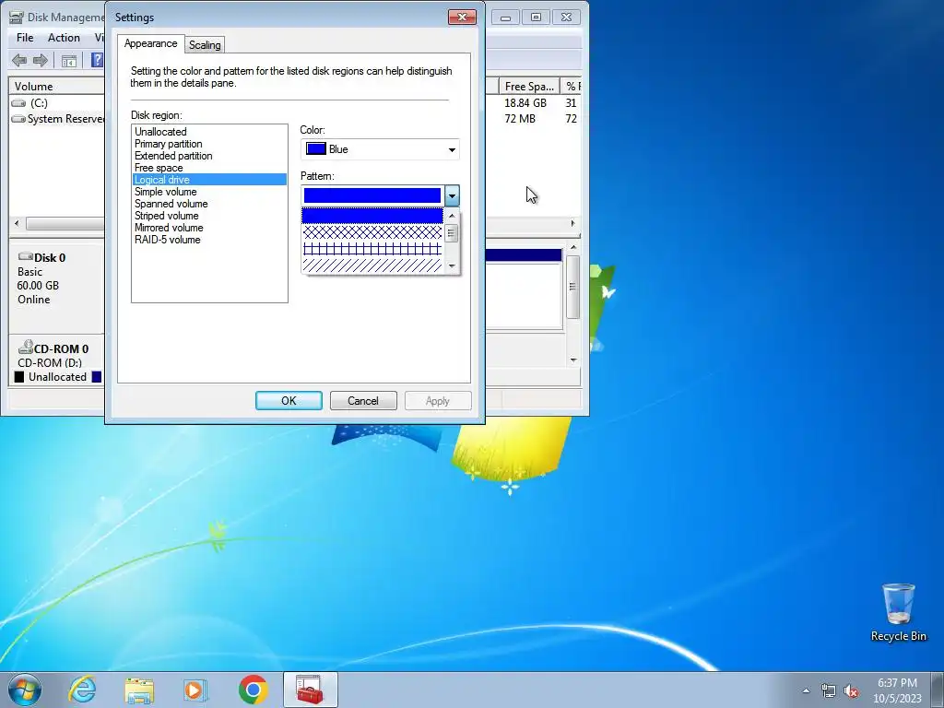944x708 pixels.
Task: Choose the solid blue pattern option
Action: 372,216
